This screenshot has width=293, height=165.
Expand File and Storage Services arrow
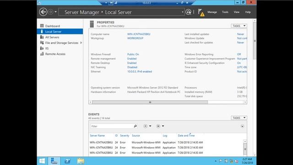[x=81, y=43]
